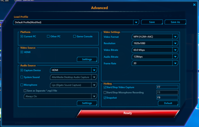Click the hotkey Default button
199x127 pixels.
coord(168,103)
